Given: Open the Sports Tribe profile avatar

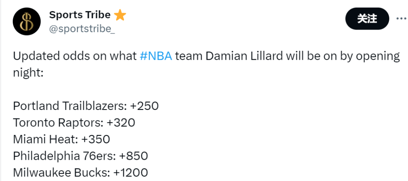Looking at the screenshot, I should 26,22.
